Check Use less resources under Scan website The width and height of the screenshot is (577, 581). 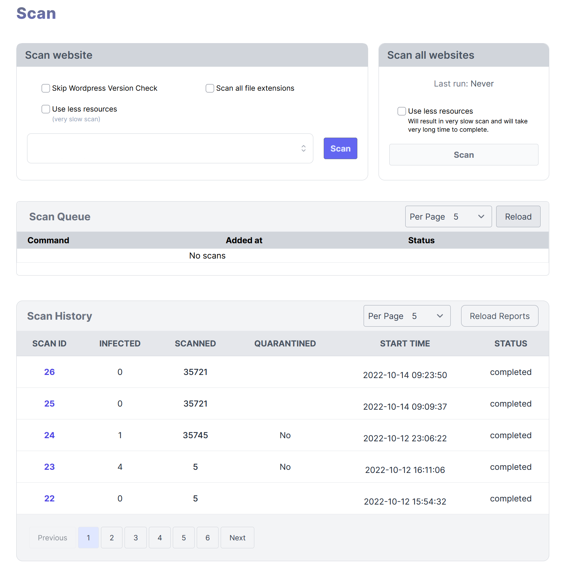point(46,109)
